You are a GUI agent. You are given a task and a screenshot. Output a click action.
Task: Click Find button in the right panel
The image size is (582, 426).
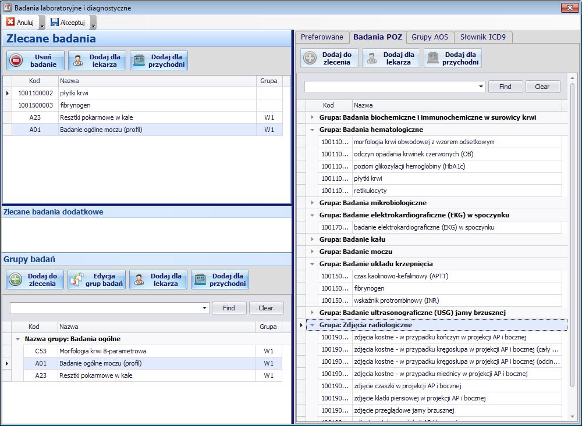coord(505,87)
